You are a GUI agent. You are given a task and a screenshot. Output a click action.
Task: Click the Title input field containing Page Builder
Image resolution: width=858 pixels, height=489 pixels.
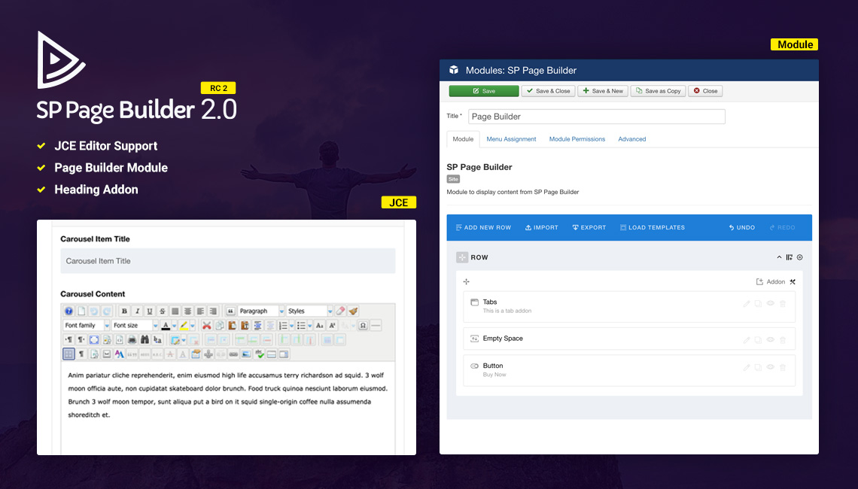(596, 117)
